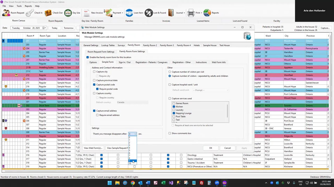Click the purple icon on room 316 row
Screen dimensions: 334x187
tap(3, 155)
